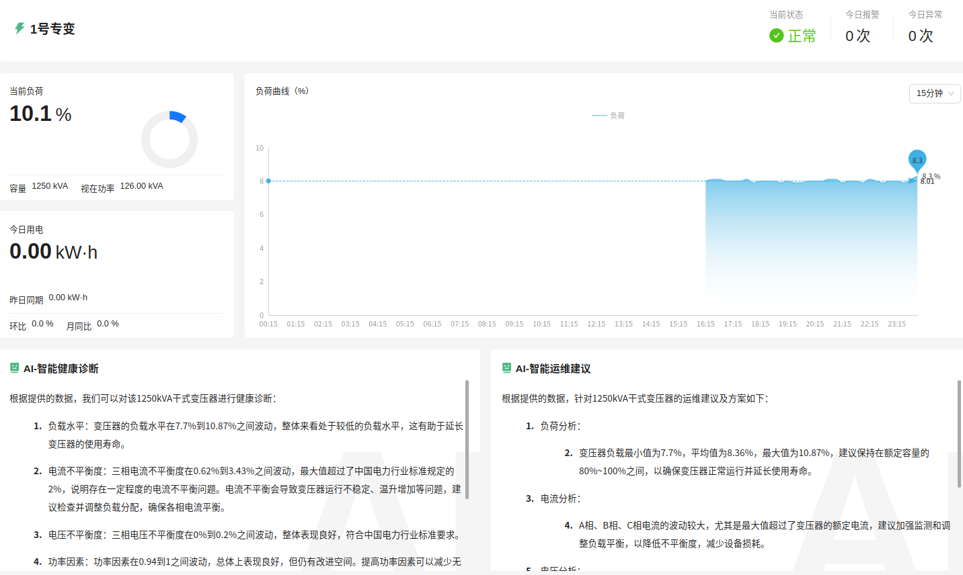Viewport: 963px width, 575px height.
Task: Click the 16:15 x-axis label
Action: click(705, 324)
